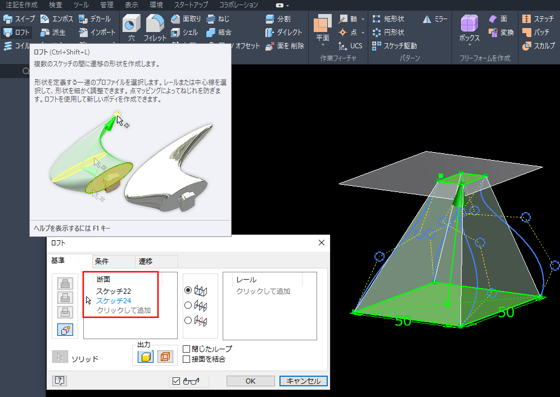Click the シェル (Shell) tool
Image resolution: width=560 pixels, height=397 pixels.
click(184, 33)
